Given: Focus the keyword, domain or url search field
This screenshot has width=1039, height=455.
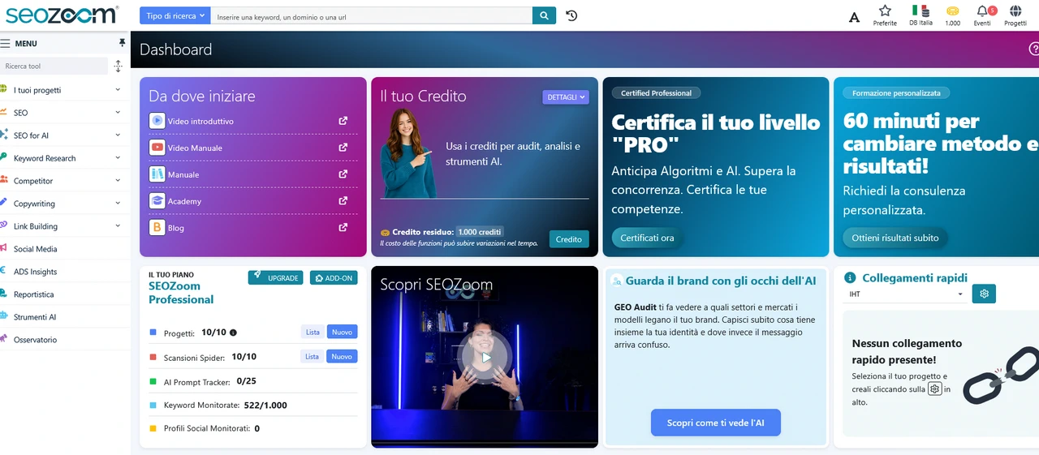Looking at the screenshot, I should pyautogui.click(x=372, y=16).
